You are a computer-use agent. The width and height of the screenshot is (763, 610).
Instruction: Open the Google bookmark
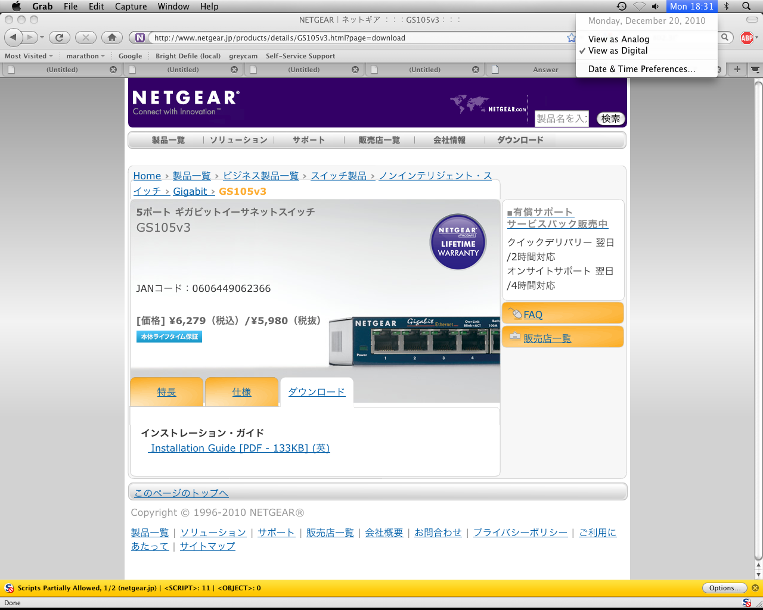(x=130, y=56)
